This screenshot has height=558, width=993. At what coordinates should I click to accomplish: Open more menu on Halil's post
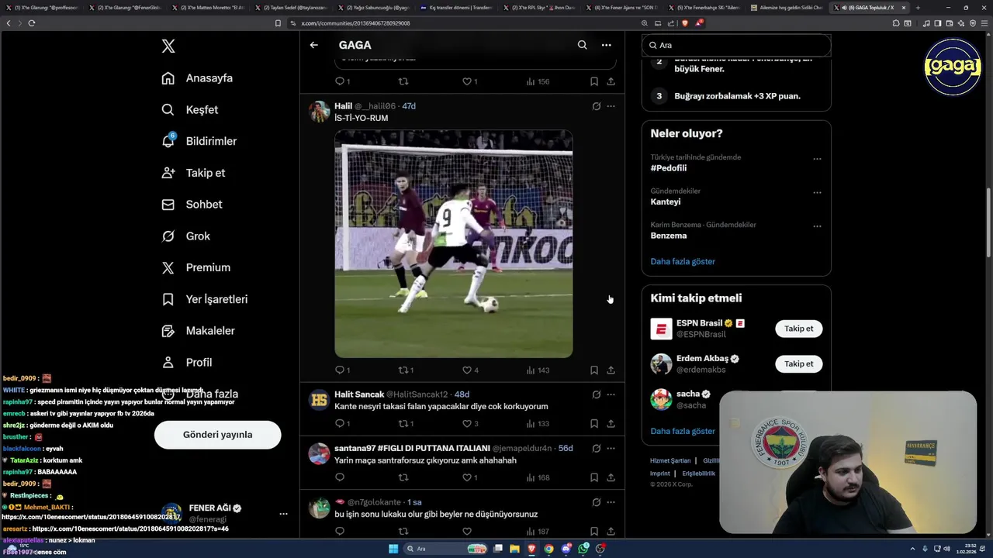611,106
